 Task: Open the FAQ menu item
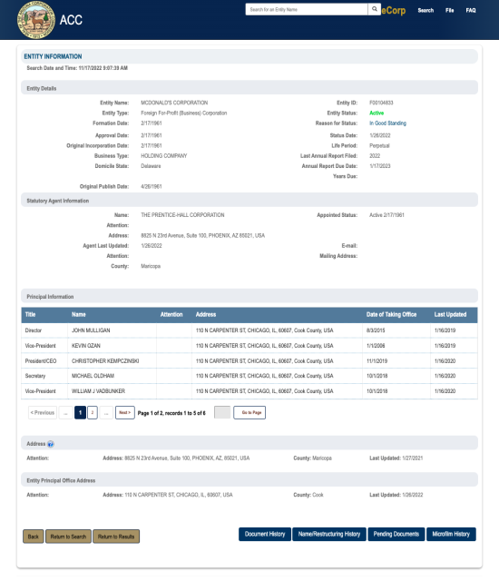tap(471, 10)
